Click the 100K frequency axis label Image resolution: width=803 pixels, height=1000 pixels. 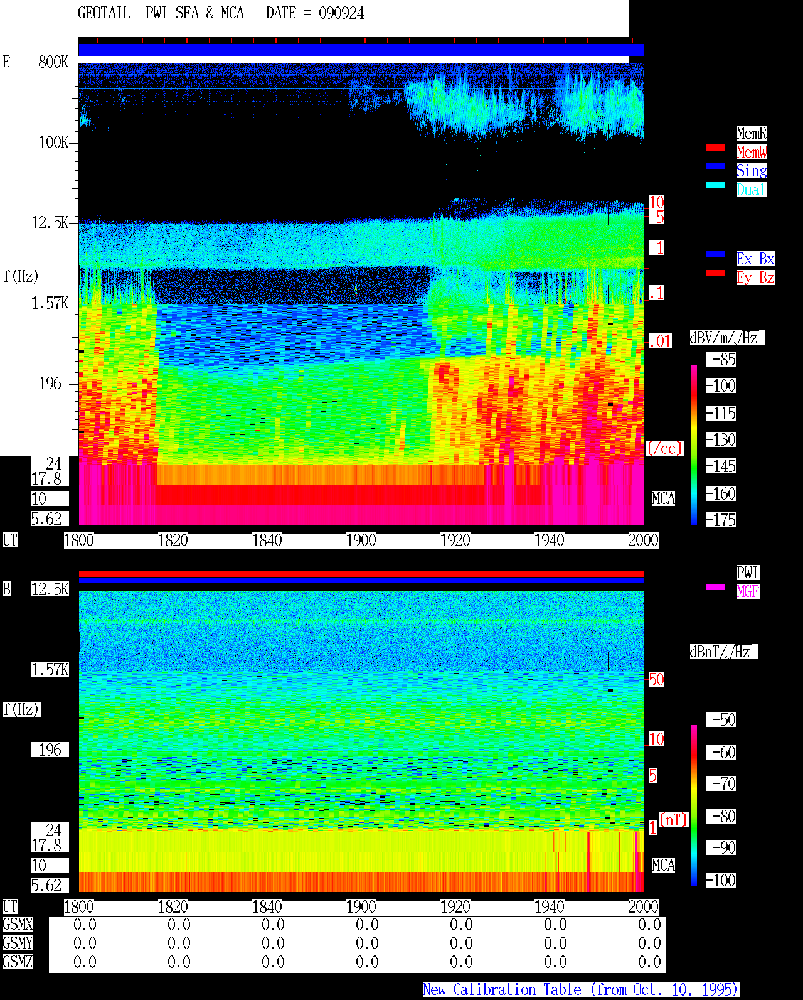tap(53, 142)
